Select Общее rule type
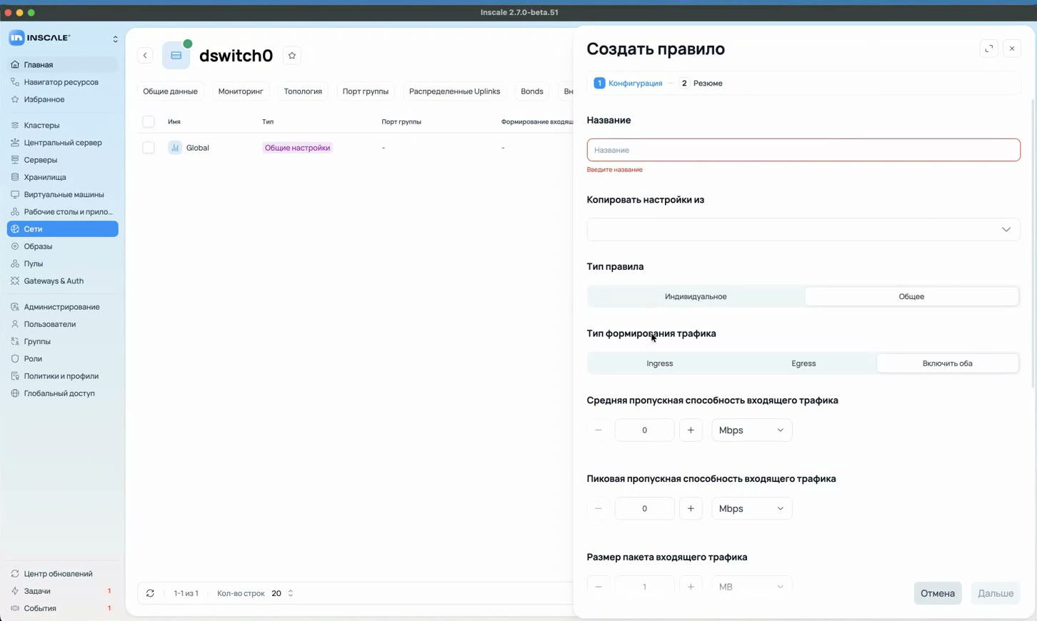The height and width of the screenshot is (621, 1037). (911, 297)
